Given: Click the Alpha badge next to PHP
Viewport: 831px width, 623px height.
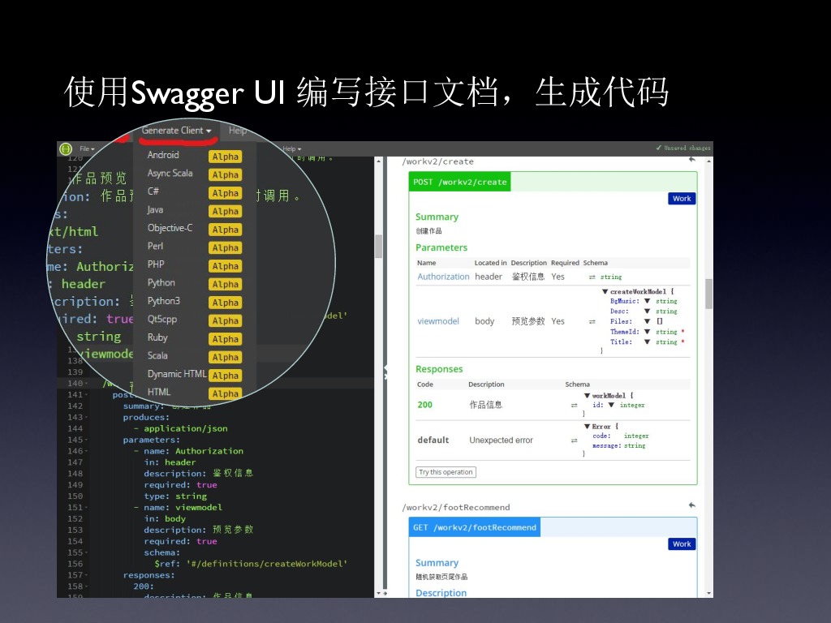Looking at the screenshot, I should (226, 266).
